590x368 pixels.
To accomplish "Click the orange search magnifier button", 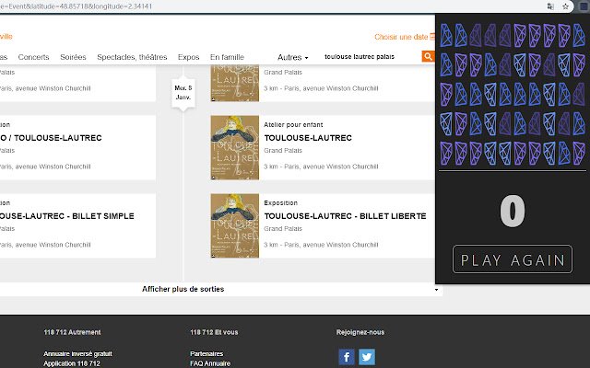I will 428,57.
